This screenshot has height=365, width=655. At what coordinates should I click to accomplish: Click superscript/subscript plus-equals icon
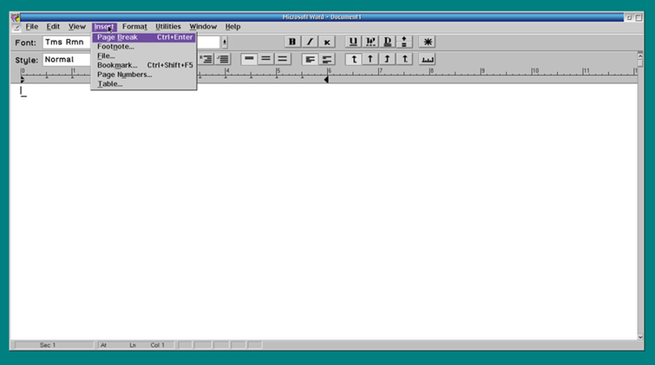pyautogui.click(x=404, y=42)
